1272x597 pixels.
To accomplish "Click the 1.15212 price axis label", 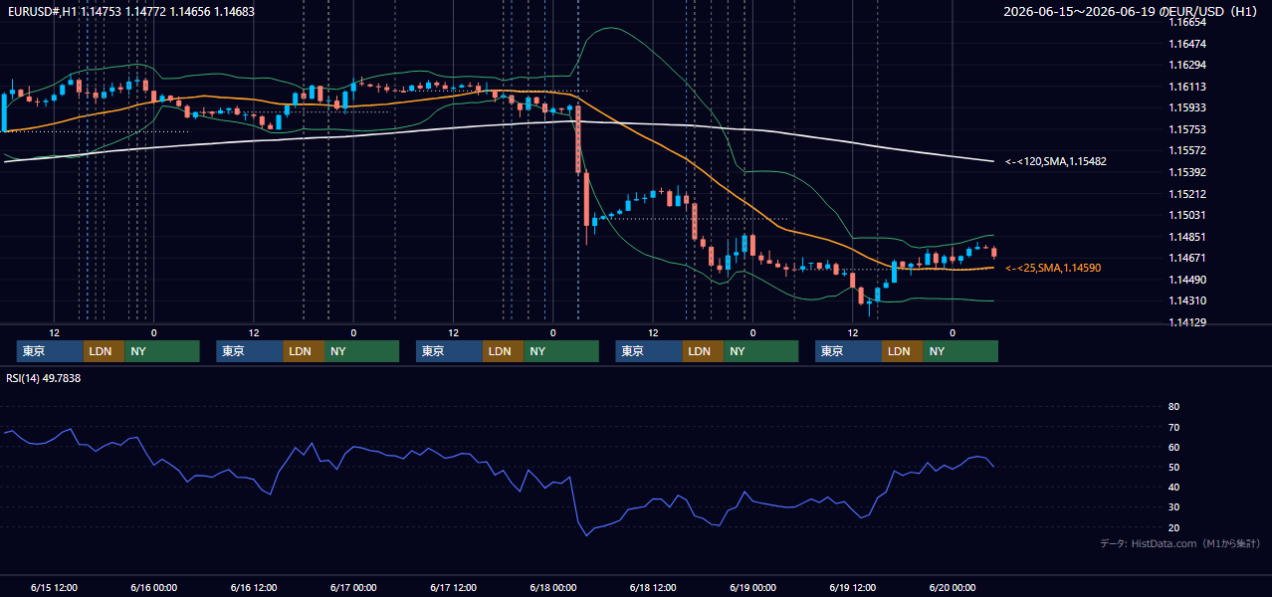I will click(1187, 194).
